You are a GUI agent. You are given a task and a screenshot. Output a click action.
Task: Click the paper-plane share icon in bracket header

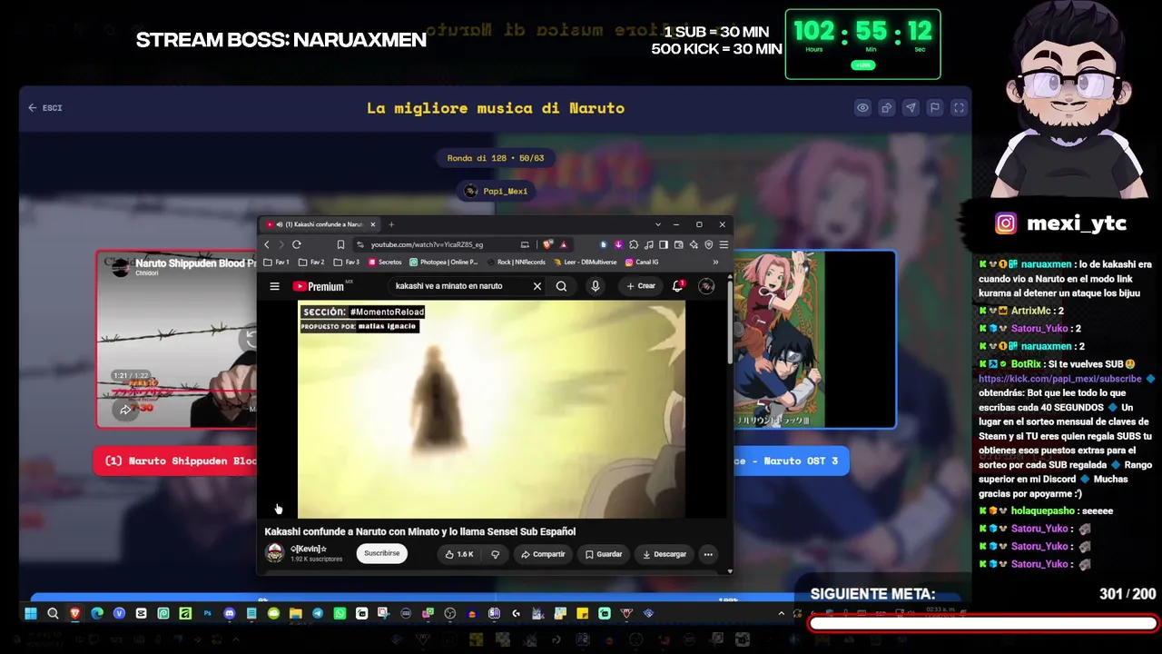(911, 108)
